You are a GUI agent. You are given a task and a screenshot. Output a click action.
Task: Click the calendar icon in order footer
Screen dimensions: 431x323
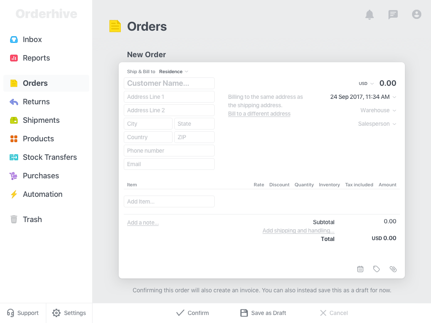360,269
